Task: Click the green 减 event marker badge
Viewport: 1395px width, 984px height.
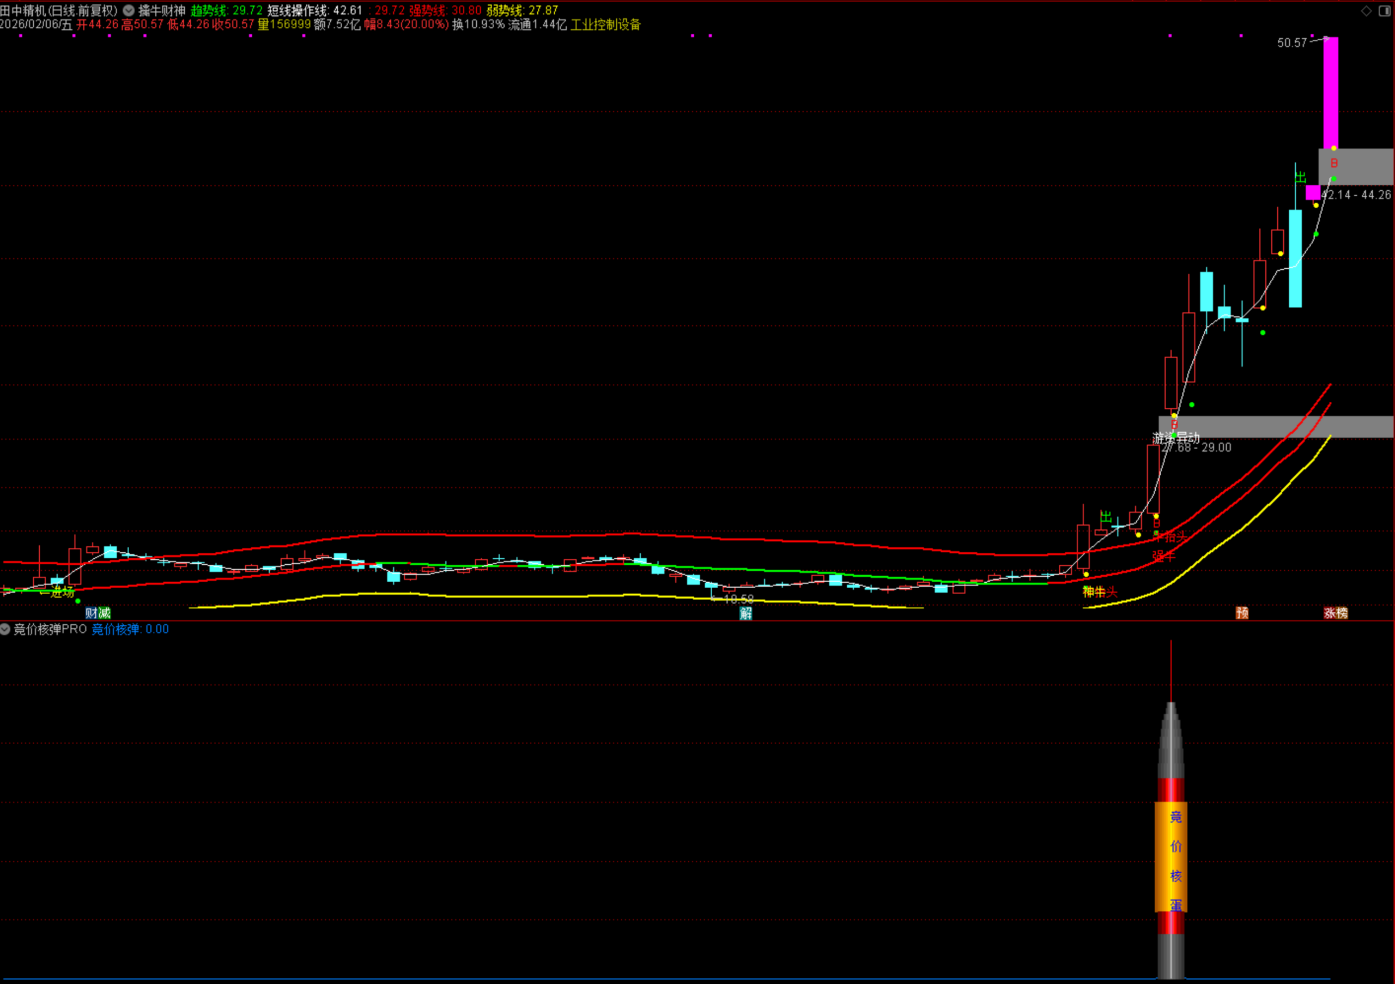Action: [105, 613]
